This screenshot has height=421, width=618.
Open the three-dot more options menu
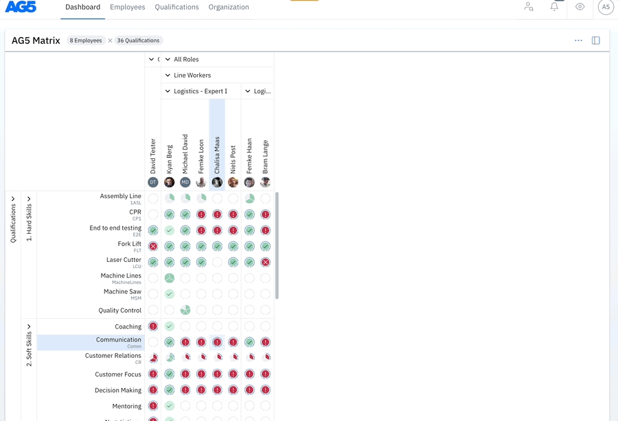point(578,40)
